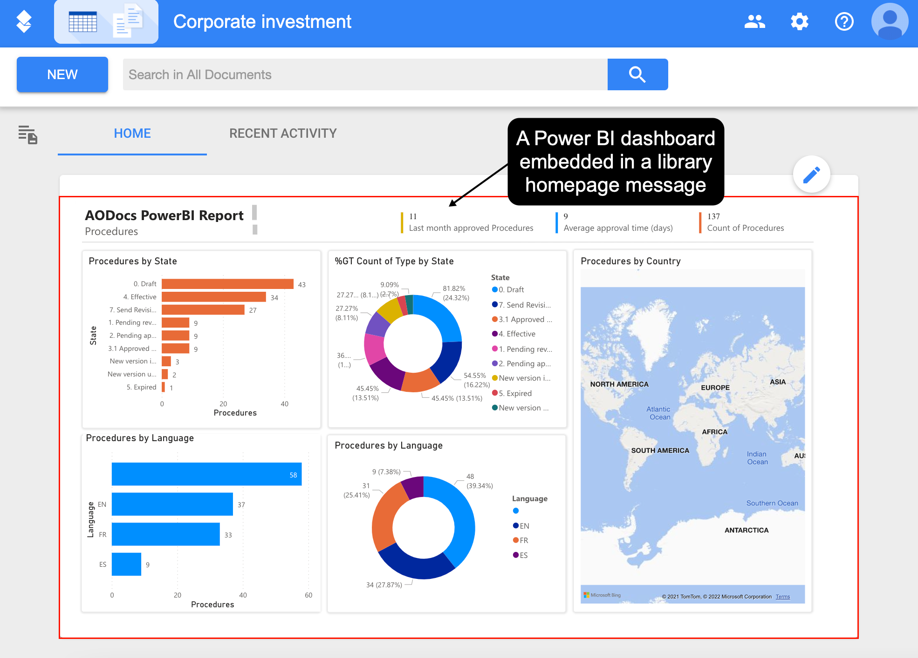Click the Terms link on the map
This screenshot has width=918, height=658.
point(782,597)
